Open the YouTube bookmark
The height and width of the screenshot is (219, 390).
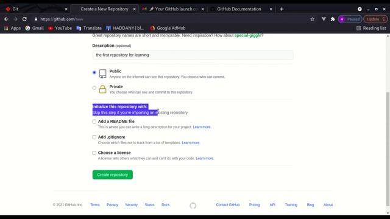point(60,28)
